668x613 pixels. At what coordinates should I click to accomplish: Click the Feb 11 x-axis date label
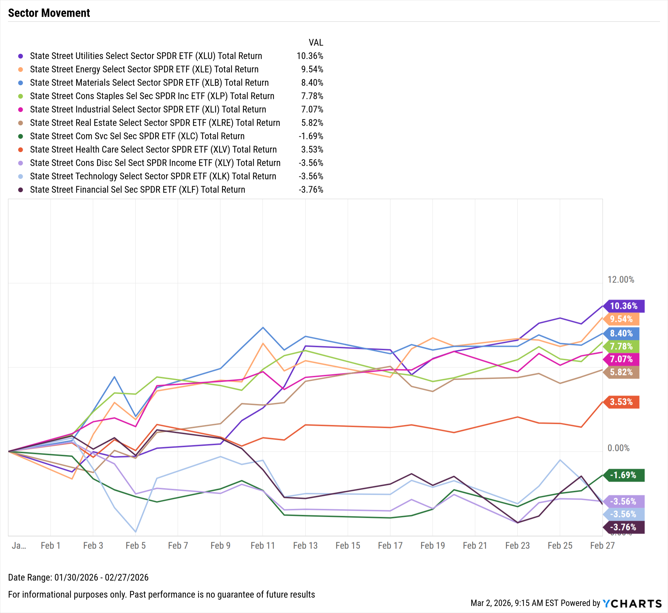(263, 546)
